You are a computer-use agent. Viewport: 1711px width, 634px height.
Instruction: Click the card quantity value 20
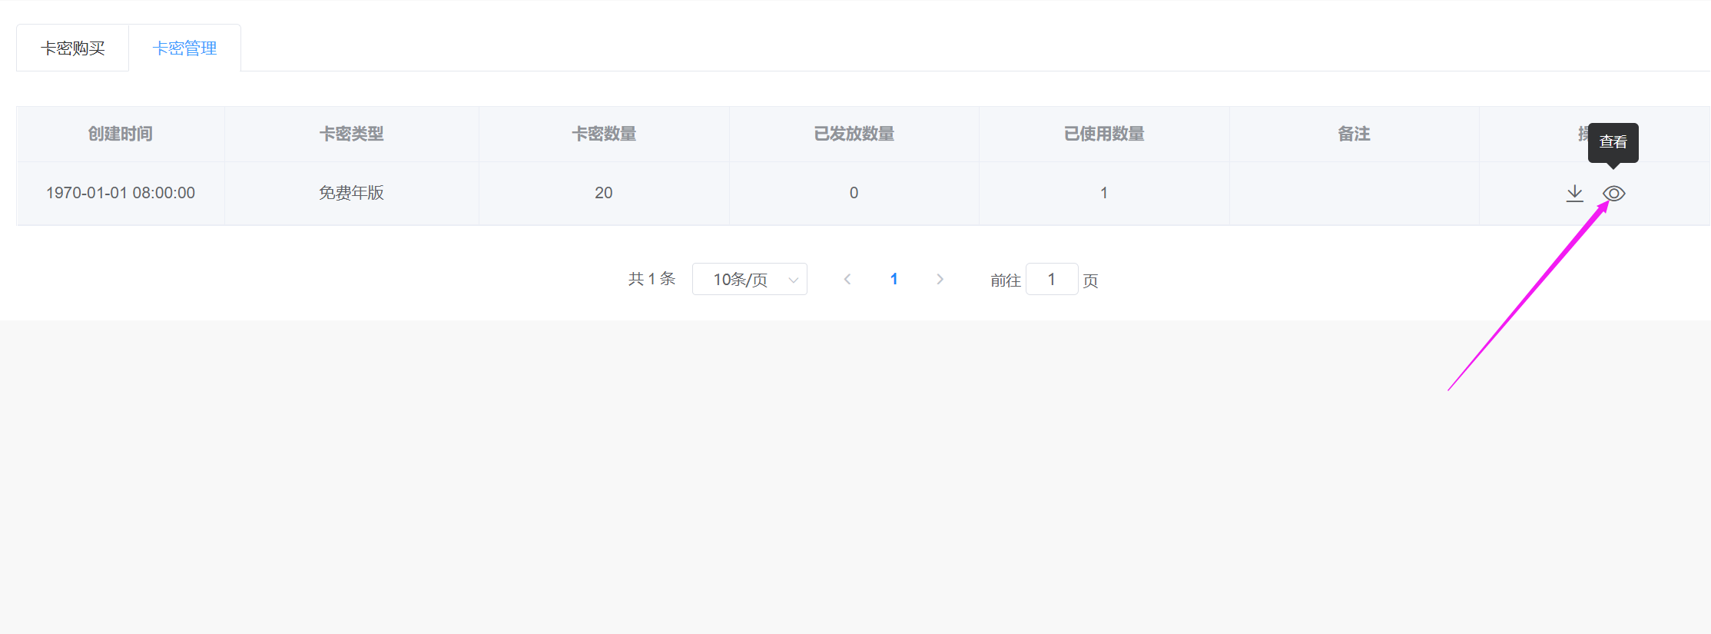coord(604,193)
